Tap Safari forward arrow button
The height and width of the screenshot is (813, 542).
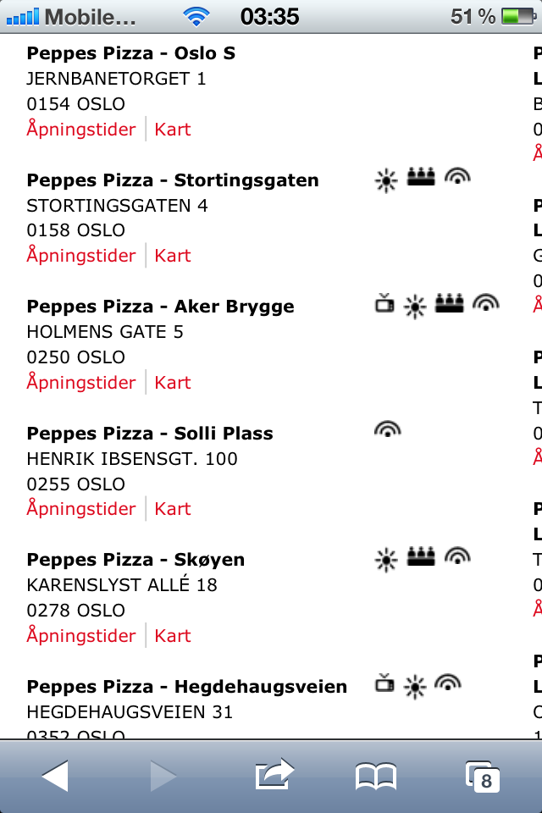point(163,776)
